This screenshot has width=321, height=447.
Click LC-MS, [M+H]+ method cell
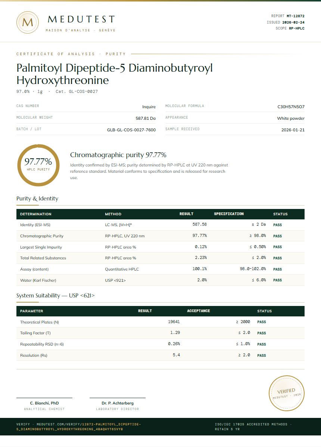118,225
